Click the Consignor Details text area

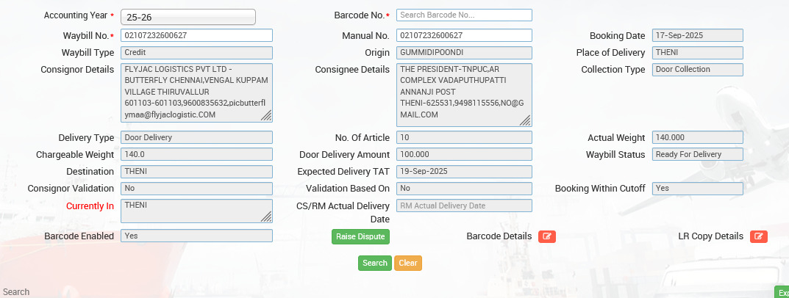[195, 92]
